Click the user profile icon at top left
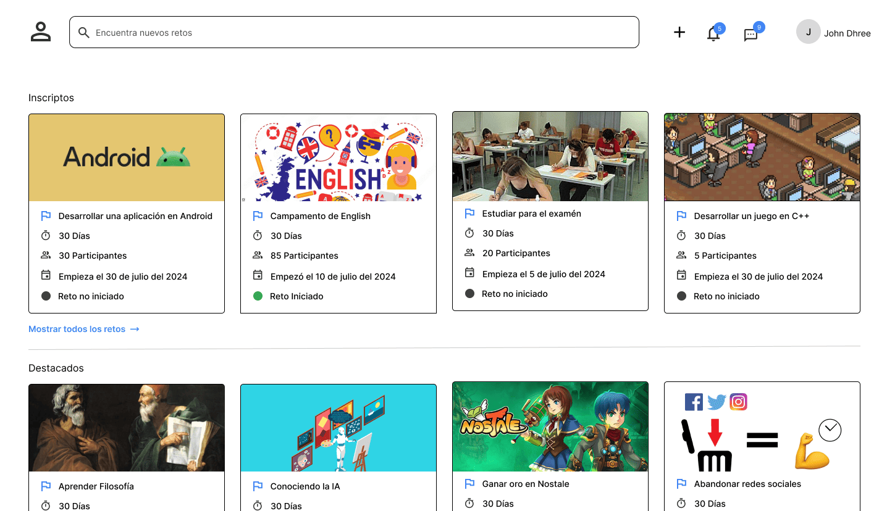Screen dimensions: 887x511 (41, 32)
